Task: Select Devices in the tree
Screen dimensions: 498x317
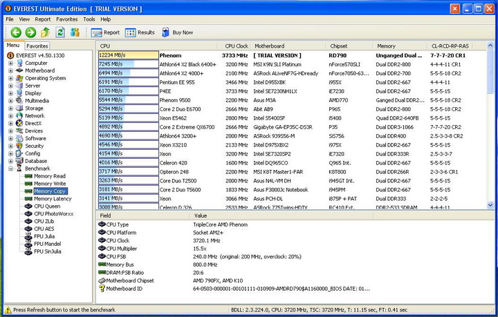Action: [34, 131]
